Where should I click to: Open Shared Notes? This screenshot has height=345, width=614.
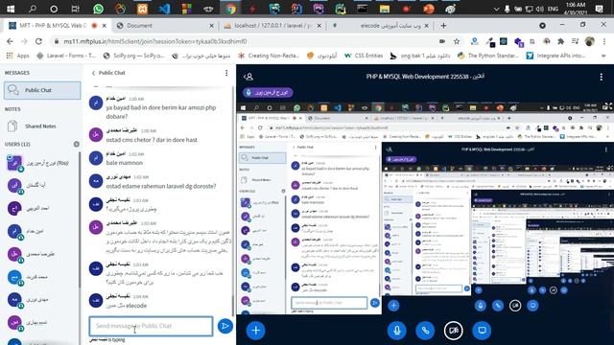[x=42, y=126]
